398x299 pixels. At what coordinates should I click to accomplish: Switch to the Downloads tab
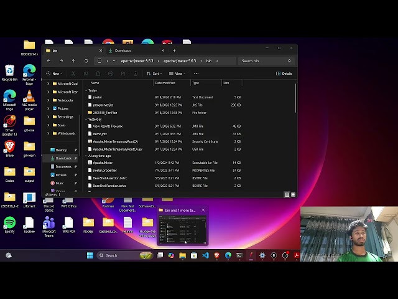coord(136,50)
